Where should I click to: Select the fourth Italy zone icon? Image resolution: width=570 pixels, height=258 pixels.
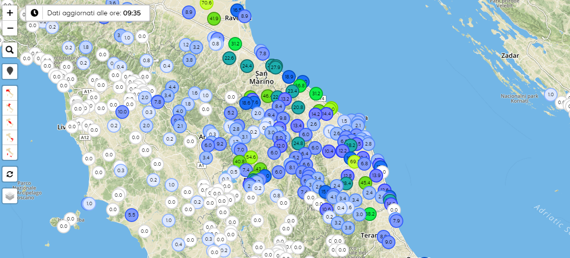tap(10, 137)
